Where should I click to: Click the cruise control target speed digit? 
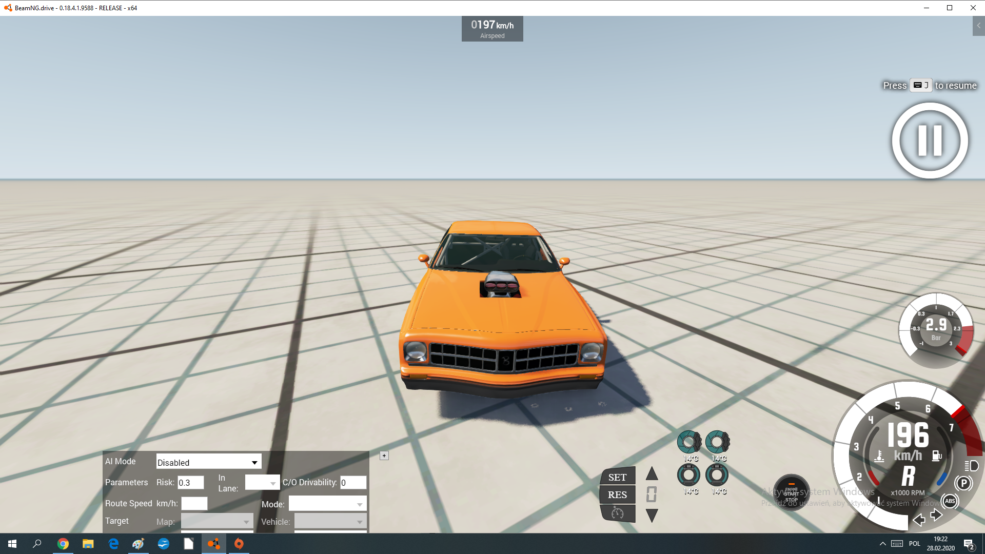(652, 494)
